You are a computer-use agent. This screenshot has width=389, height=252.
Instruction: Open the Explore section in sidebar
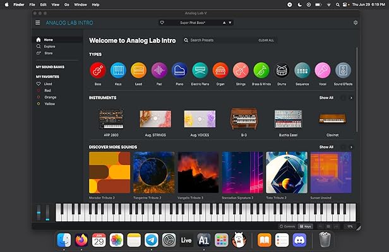49,46
